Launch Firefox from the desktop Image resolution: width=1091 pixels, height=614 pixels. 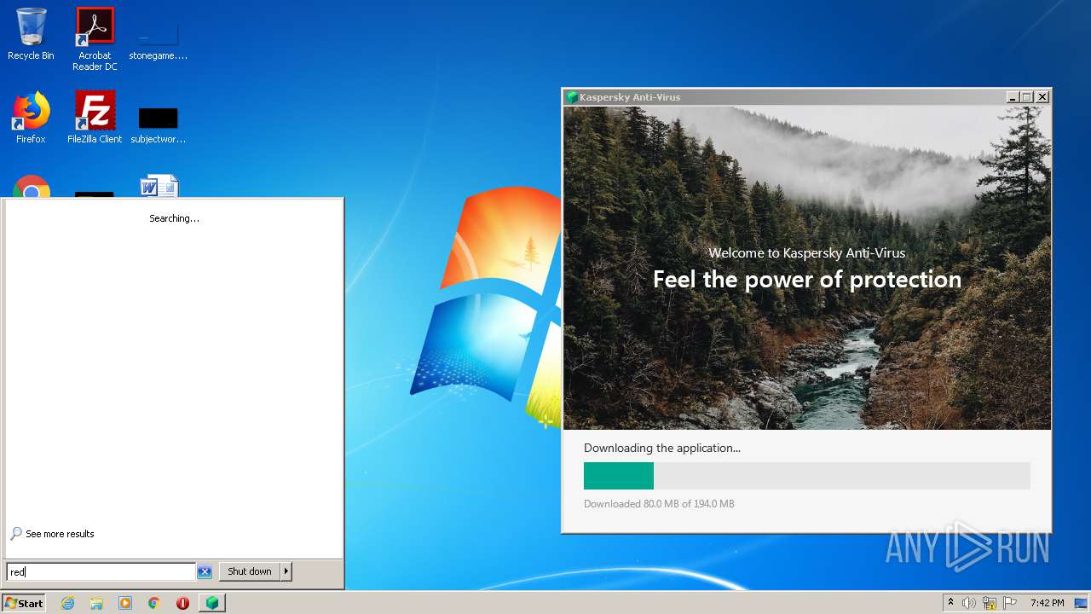(31, 118)
